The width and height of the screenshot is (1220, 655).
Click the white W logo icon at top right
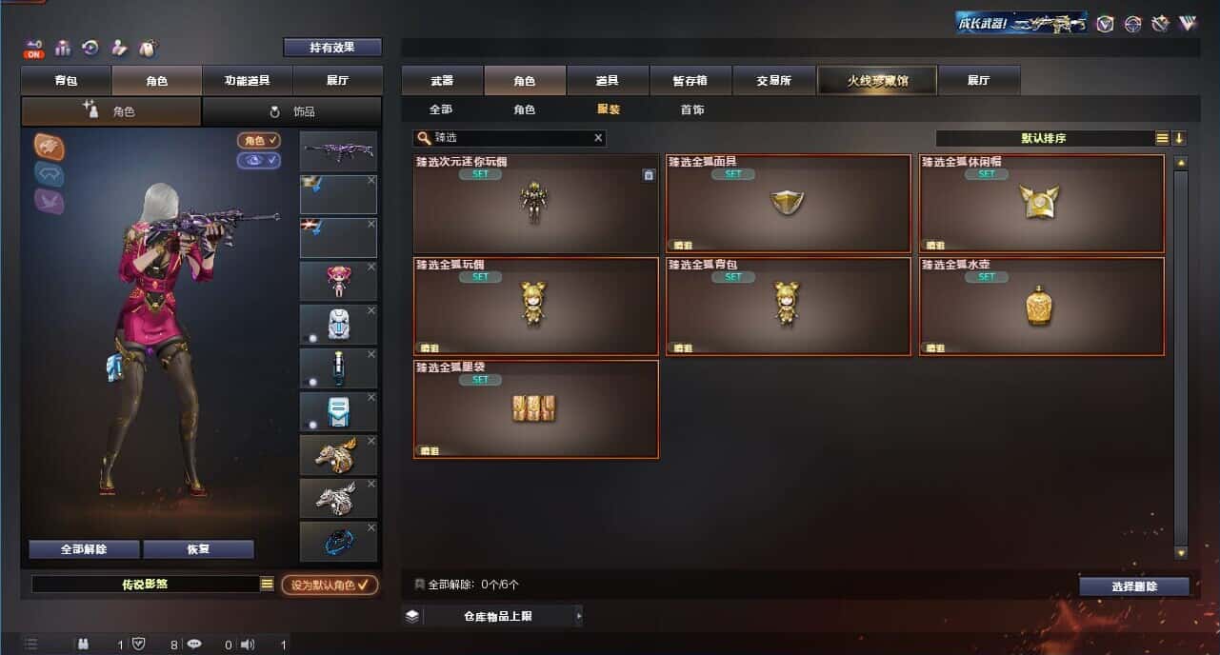tap(1188, 24)
